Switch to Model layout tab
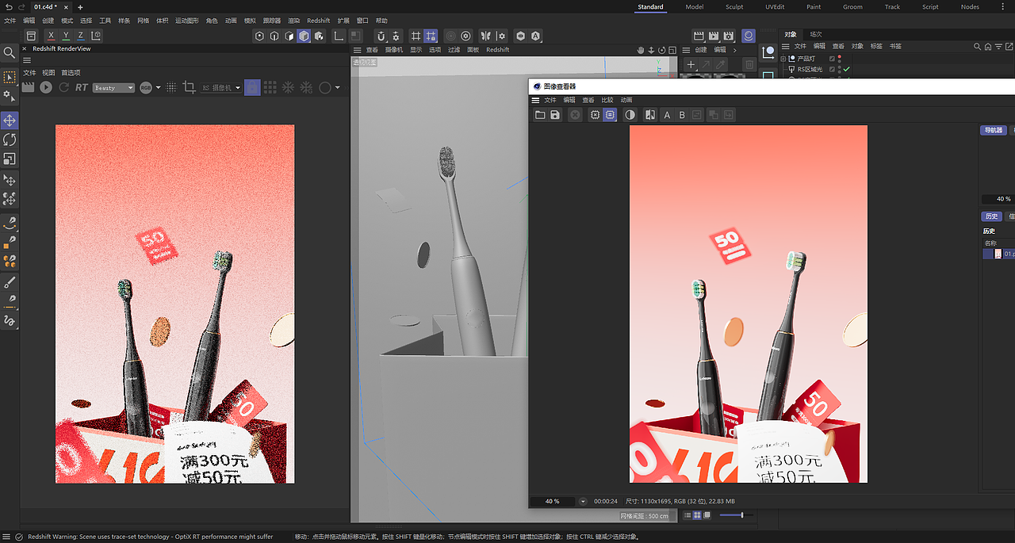The image size is (1015, 543). pyautogui.click(x=695, y=6)
